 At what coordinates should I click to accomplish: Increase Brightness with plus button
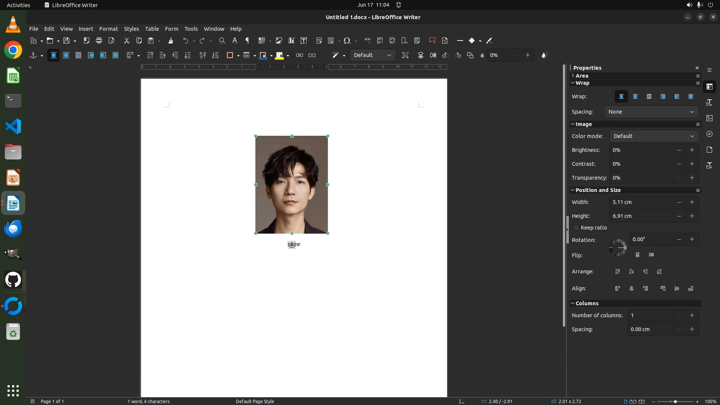692,150
